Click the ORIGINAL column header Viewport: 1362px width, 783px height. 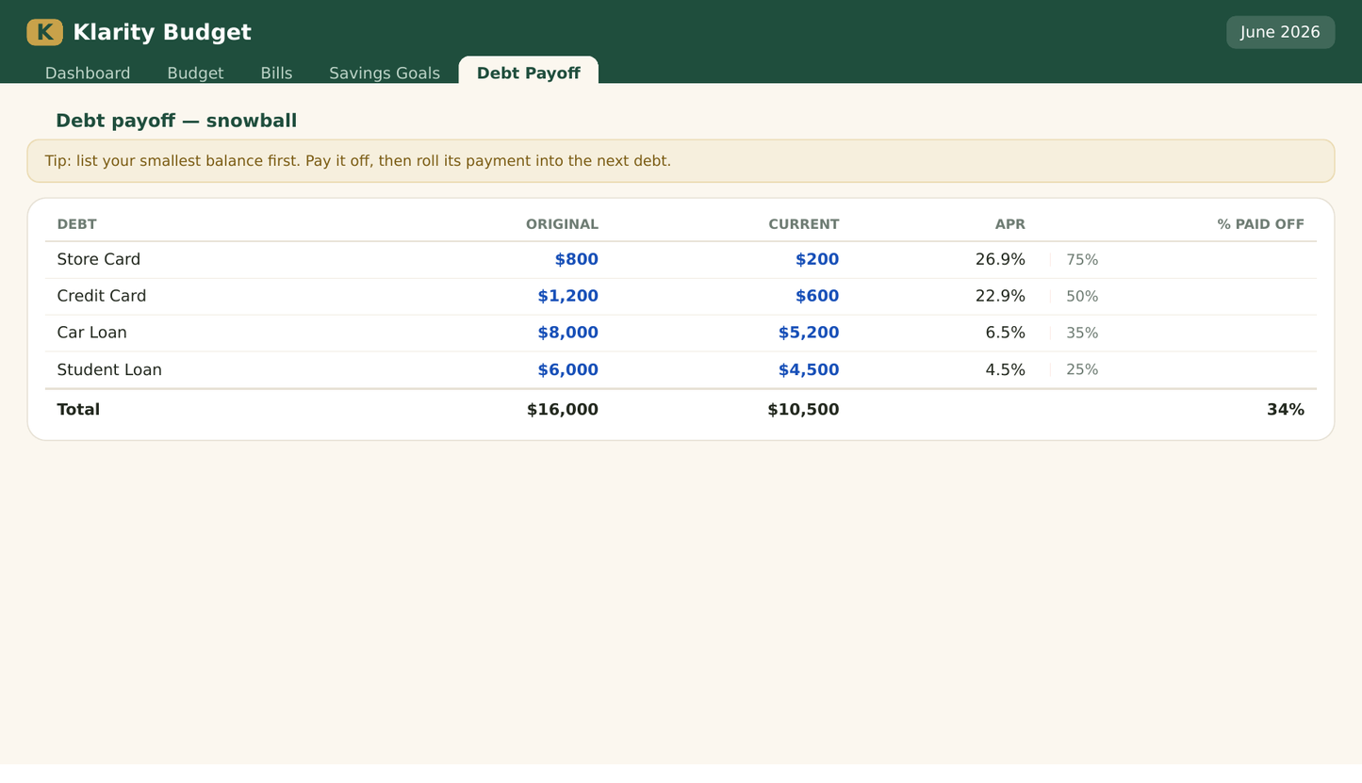(562, 224)
